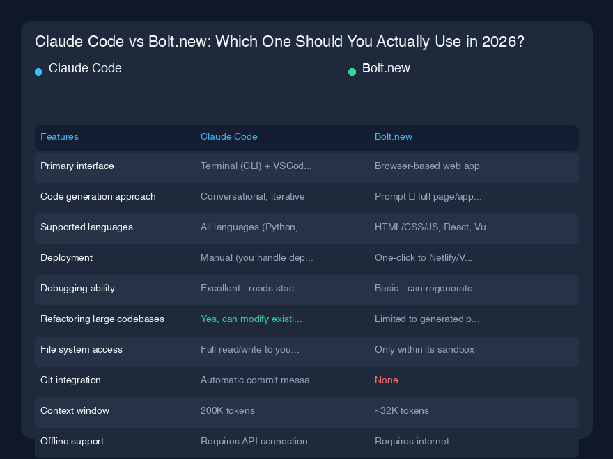Click the Claude Code column header
The width and height of the screenshot is (613, 459).
tap(228, 136)
